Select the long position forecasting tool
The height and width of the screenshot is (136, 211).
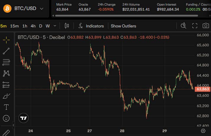6,85
